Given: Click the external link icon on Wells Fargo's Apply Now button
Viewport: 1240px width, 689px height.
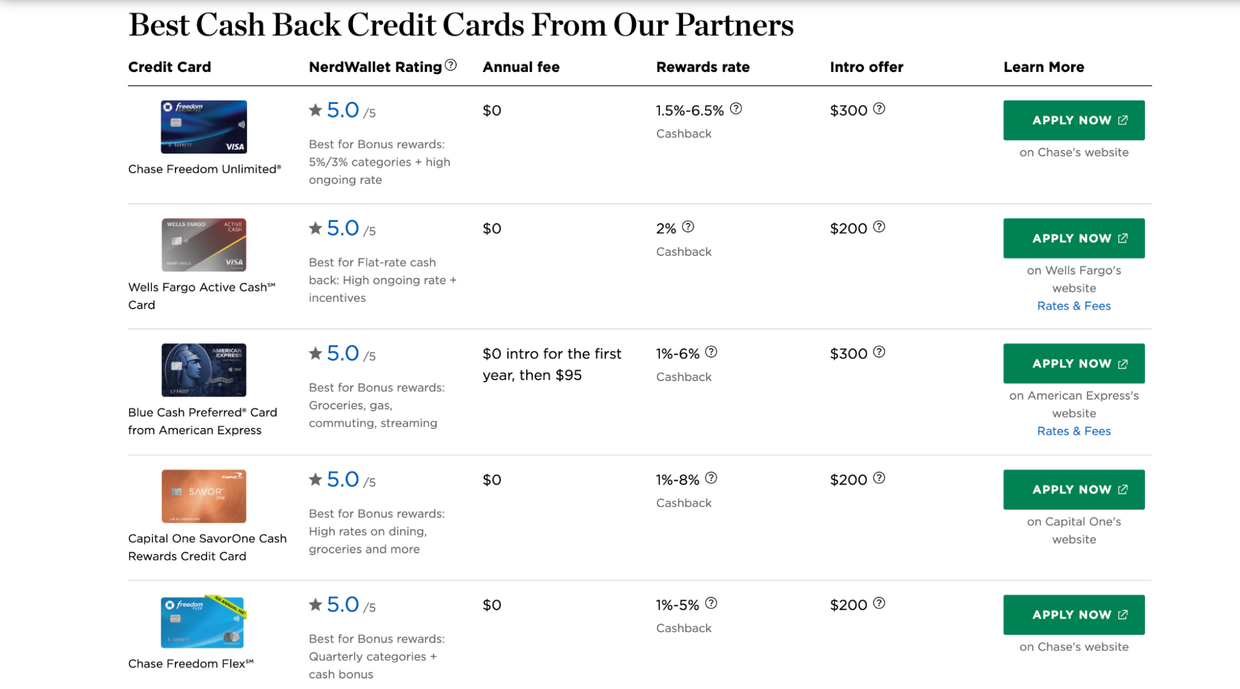Looking at the screenshot, I should [1122, 237].
